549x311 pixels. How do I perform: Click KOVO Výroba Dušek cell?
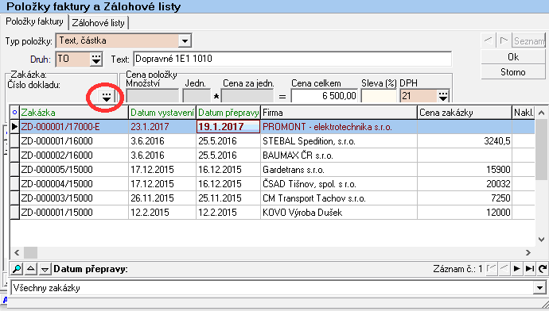[339, 213]
